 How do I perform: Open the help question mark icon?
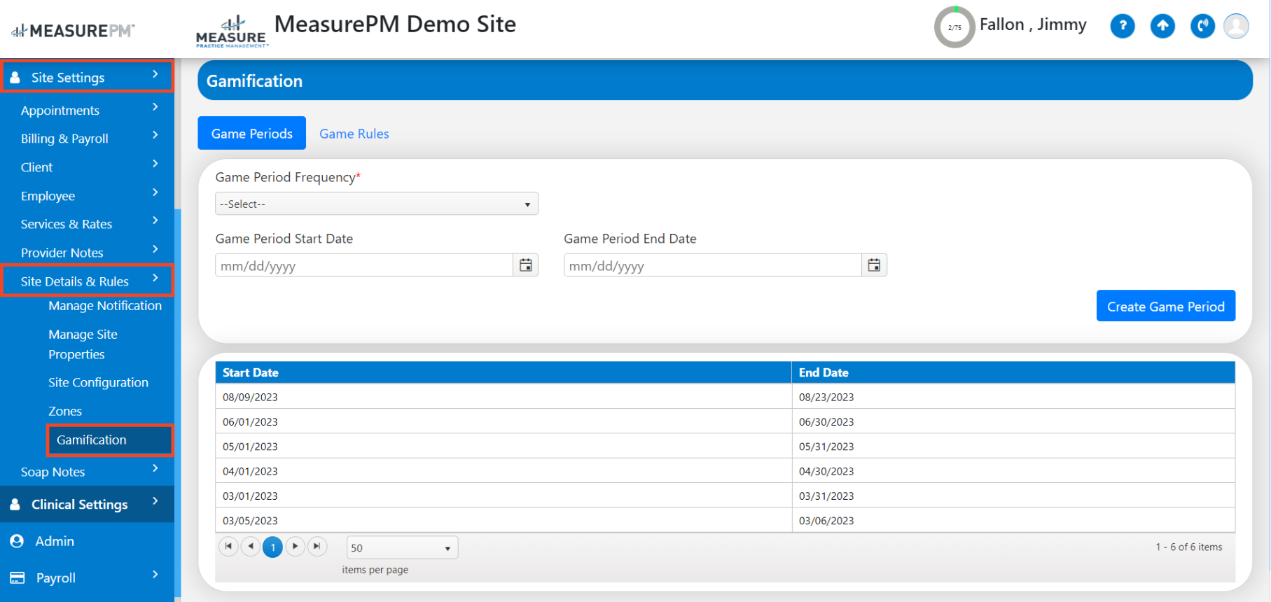[1123, 27]
